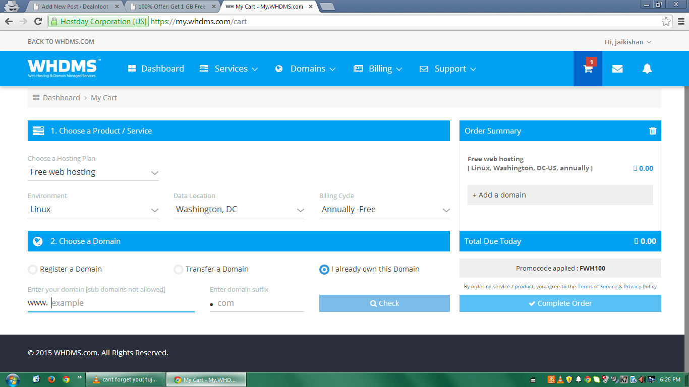Click the Total Due Today bar
Image resolution: width=689 pixels, height=387 pixels.
click(x=560, y=241)
